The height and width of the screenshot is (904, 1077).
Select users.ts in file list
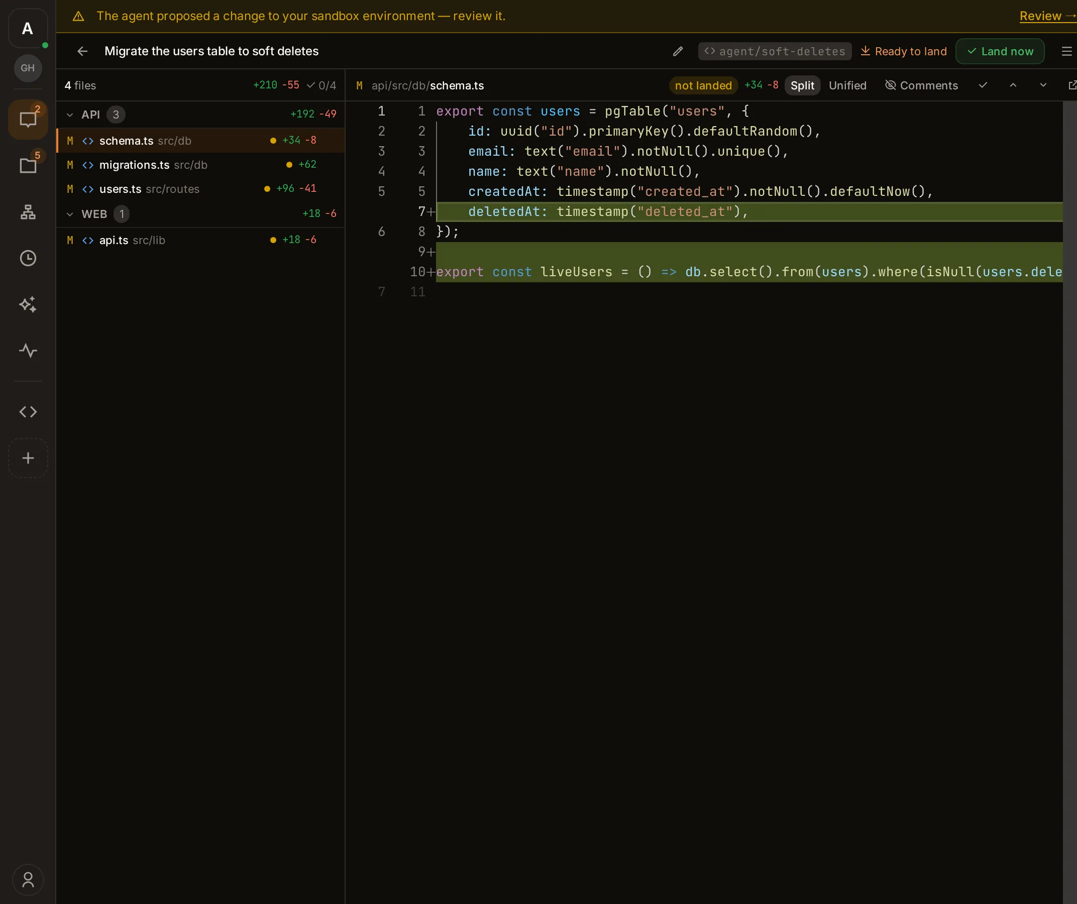point(200,189)
